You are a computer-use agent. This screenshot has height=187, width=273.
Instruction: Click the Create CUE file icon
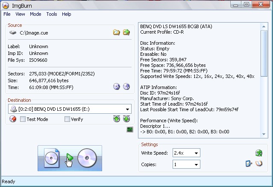pyautogui.click(x=126, y=32)
